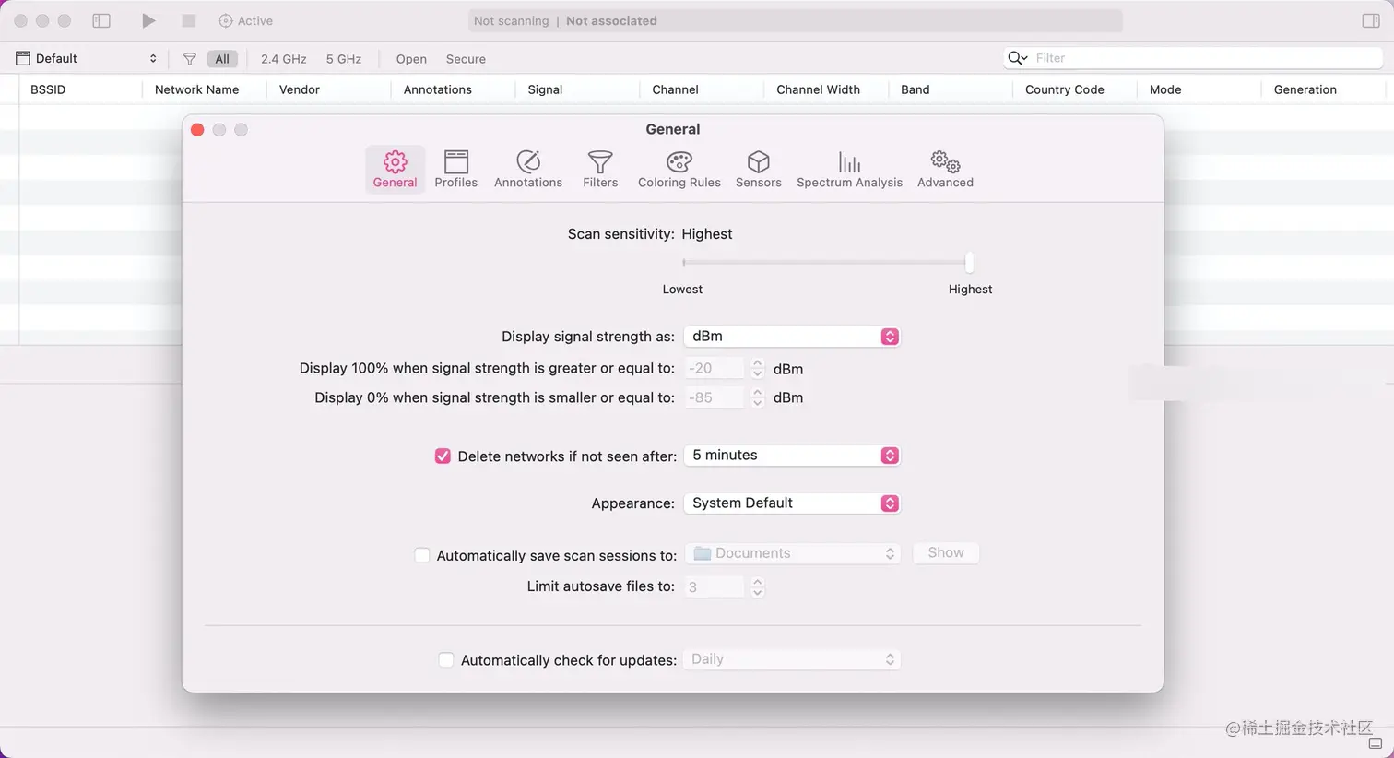Open the 5 minutes delete interval dropdown
1394x758 pixels.
(x=792, y=456)
